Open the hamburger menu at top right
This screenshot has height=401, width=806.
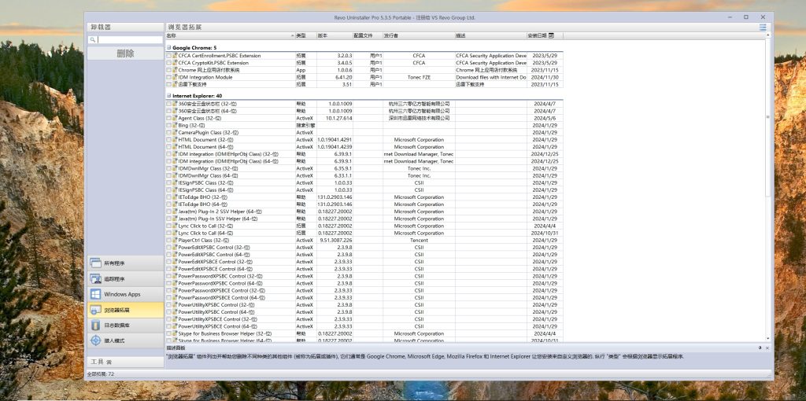pyautogui.click(x=763, y=28)
